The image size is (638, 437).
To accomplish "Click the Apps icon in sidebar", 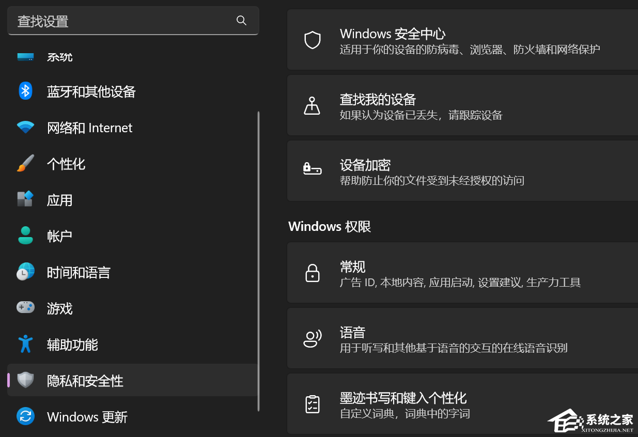I will [x=25, y=199].
